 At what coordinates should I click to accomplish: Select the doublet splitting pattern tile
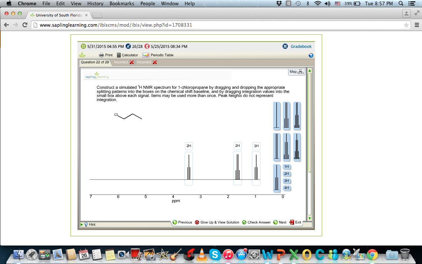tap(277, 147)
